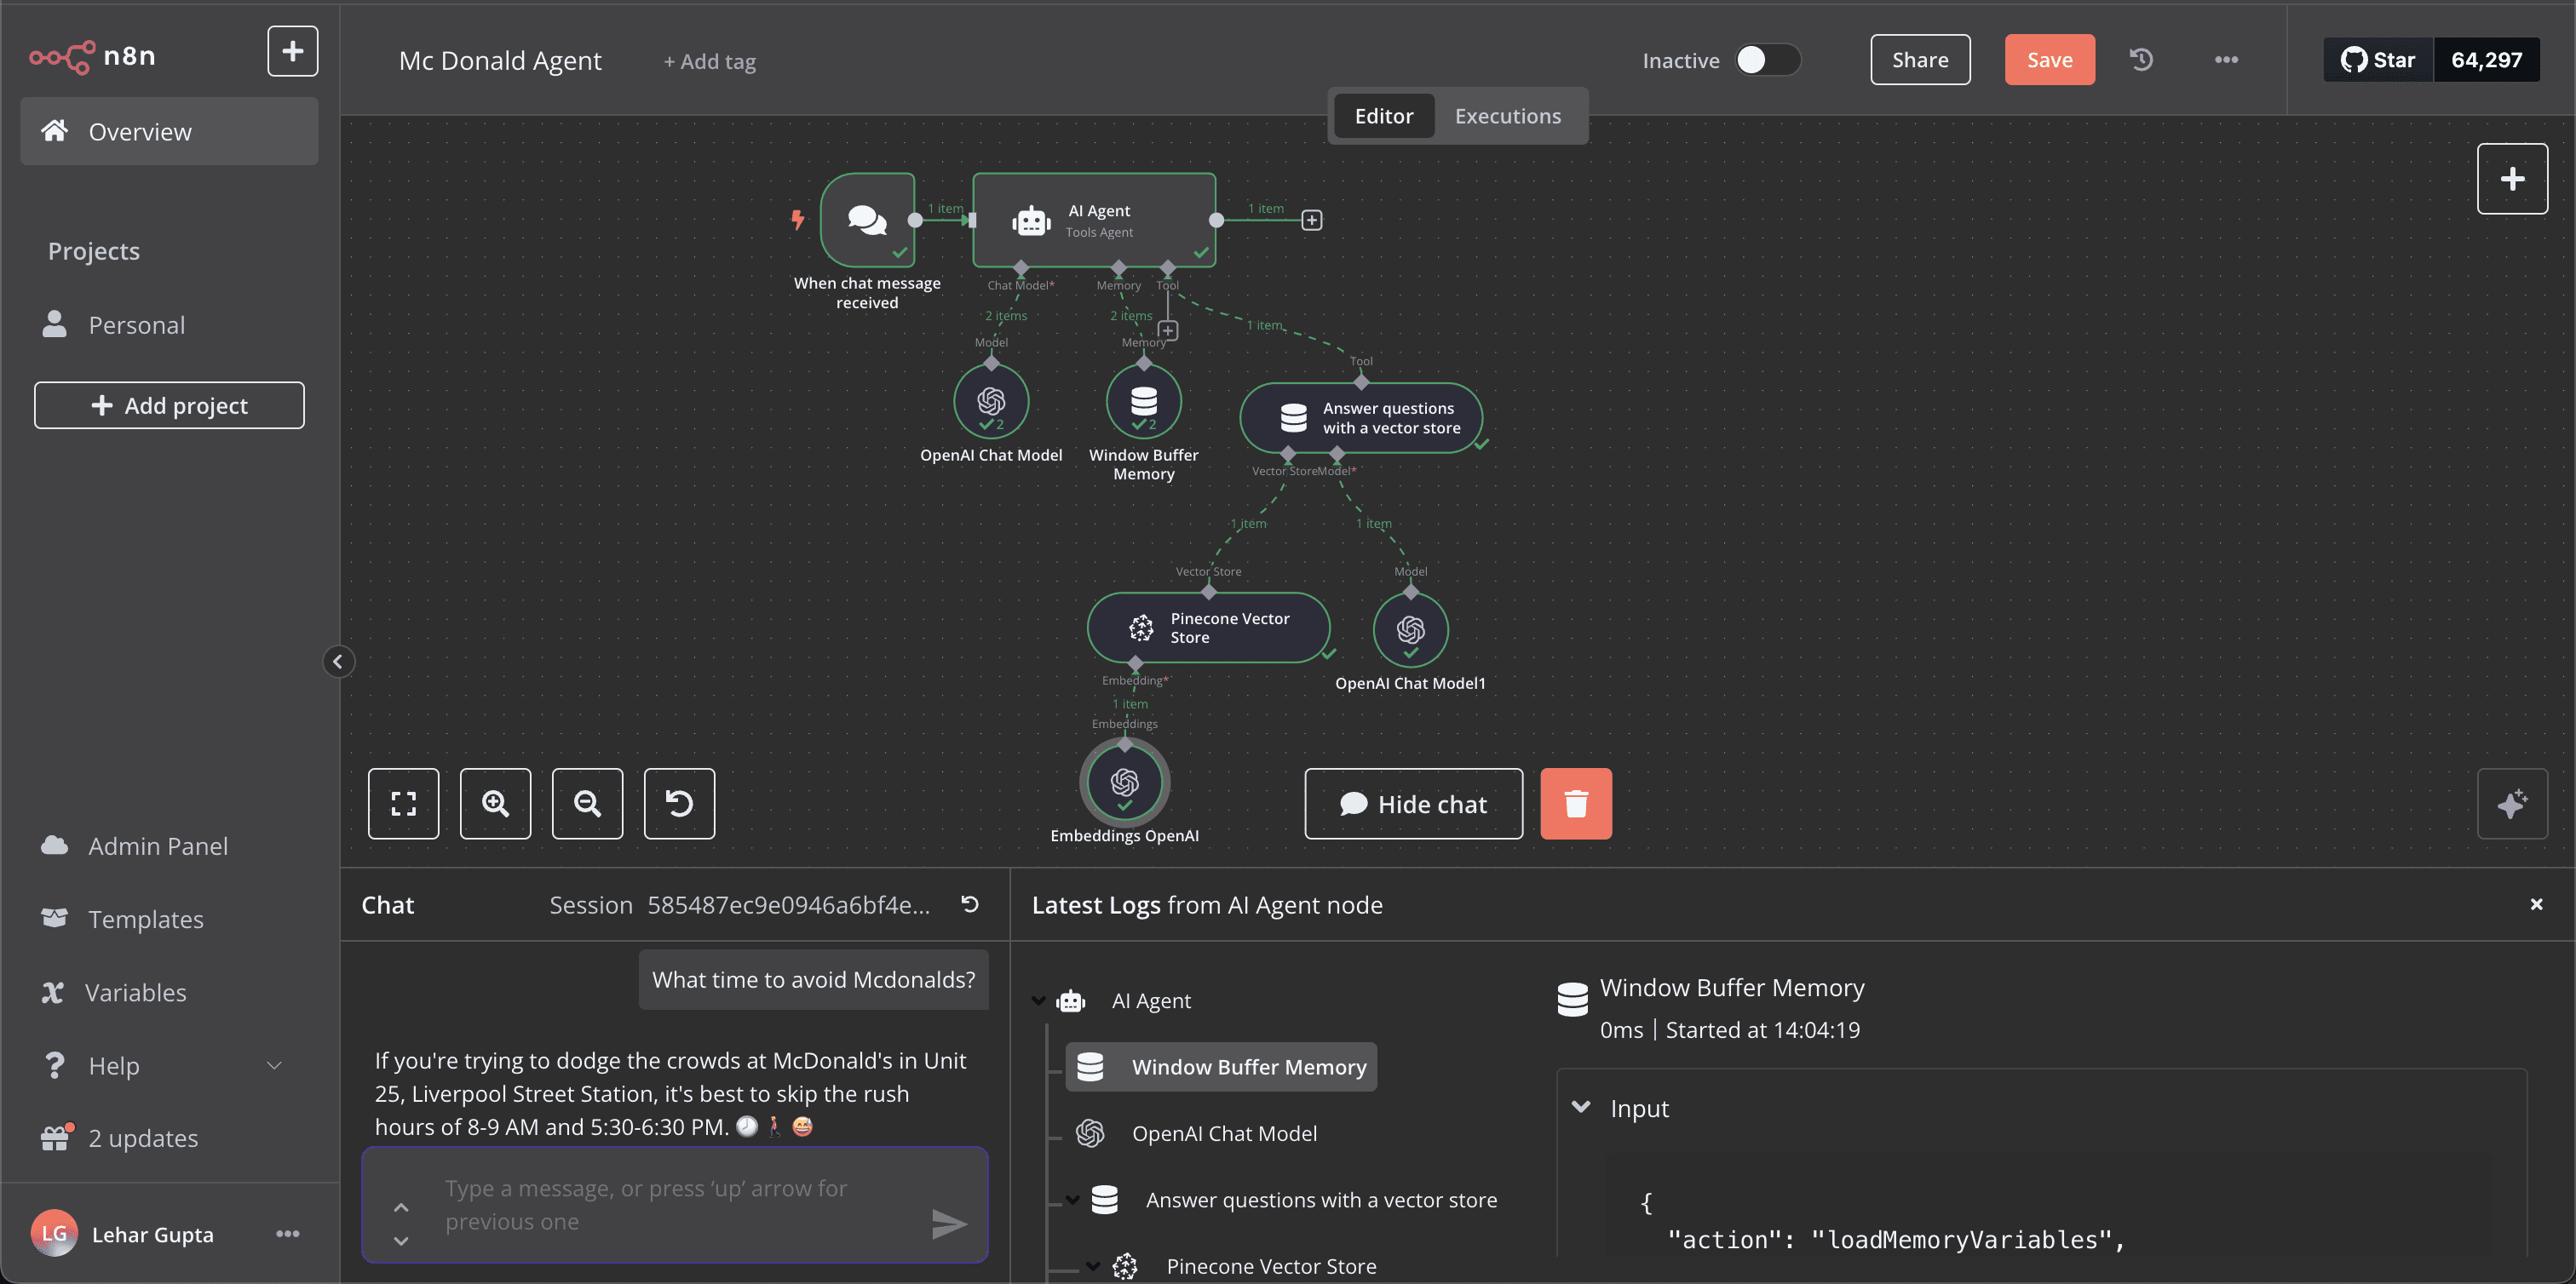This screenshot has width=2576, height=1284.
Task: Open Templates in the sidebar
Action: tap(145, 918)
